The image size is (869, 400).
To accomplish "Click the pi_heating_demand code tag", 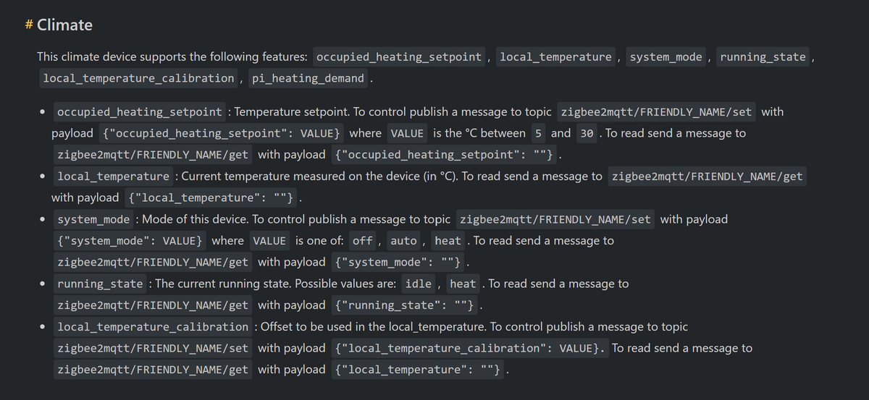I will tap(308, 77).
